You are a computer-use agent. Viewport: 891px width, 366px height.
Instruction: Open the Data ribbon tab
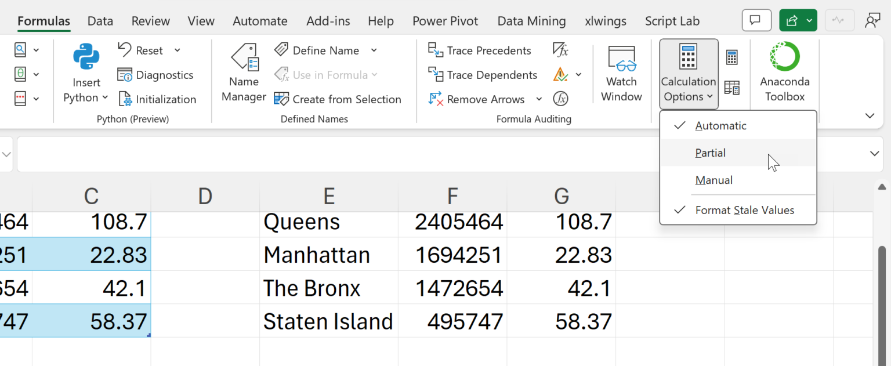coord(100,21)
